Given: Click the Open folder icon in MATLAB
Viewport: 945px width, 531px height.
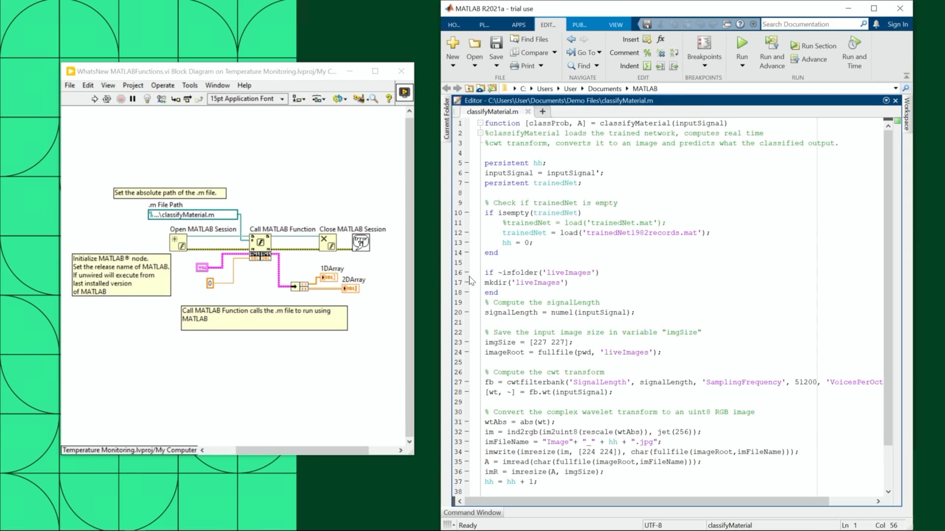Looking at the screenshot, I should [x=474, y=43].
